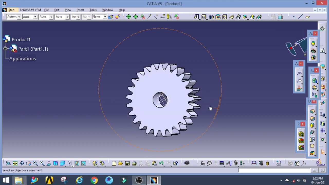Select Part1 (Part1.1) tree item
This screenshot has height=185, width=329.
pyautogui.click(x=33, y=49)
